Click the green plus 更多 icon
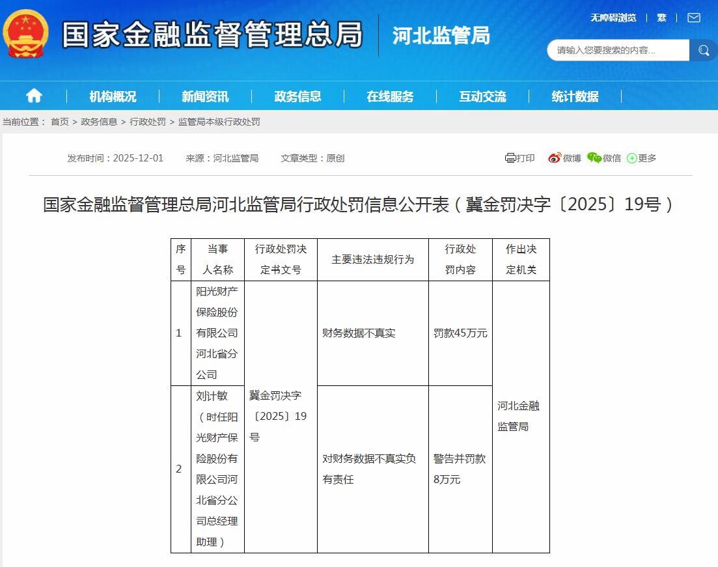 pos(632,158)
